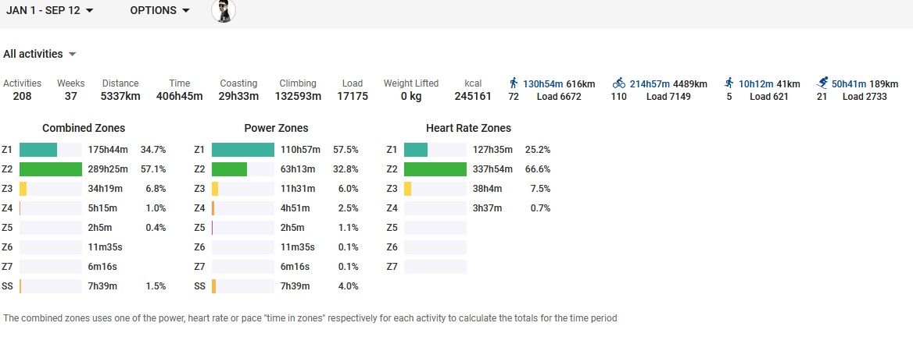This screenshot has width=913, height=337.
Task: Click the cycling activity icon
Action: pos(619,83)
